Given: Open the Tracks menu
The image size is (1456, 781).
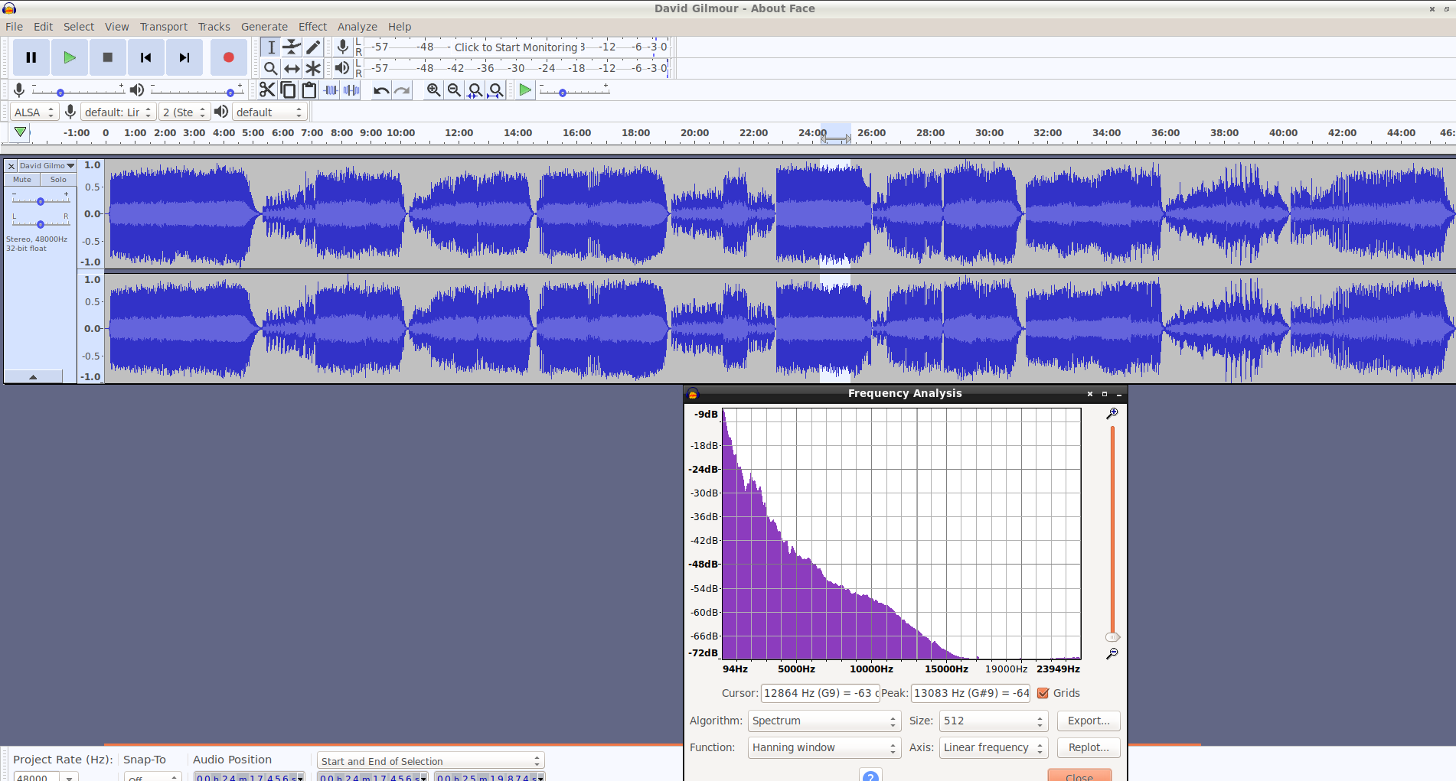Looking at the screenshot, I should click(214, 27).
